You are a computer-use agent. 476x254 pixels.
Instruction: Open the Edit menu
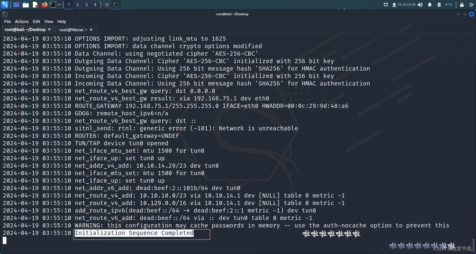tap(37, 22)
